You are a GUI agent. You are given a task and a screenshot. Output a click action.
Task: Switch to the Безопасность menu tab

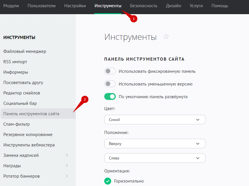[144, 6]
